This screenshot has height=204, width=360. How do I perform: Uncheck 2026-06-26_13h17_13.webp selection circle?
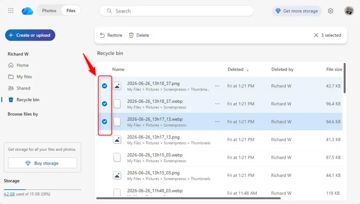click(x=104, y=121)
